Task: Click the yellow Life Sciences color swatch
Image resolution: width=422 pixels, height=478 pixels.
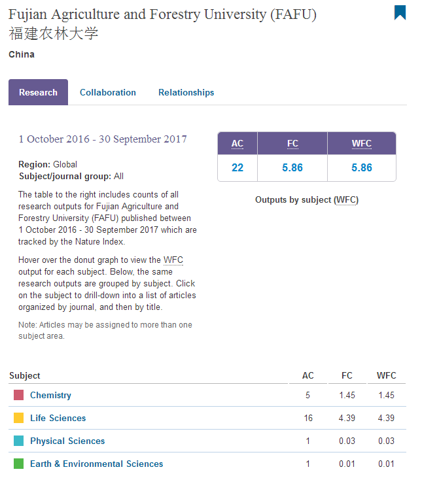Action: click(x=18, y=418)
